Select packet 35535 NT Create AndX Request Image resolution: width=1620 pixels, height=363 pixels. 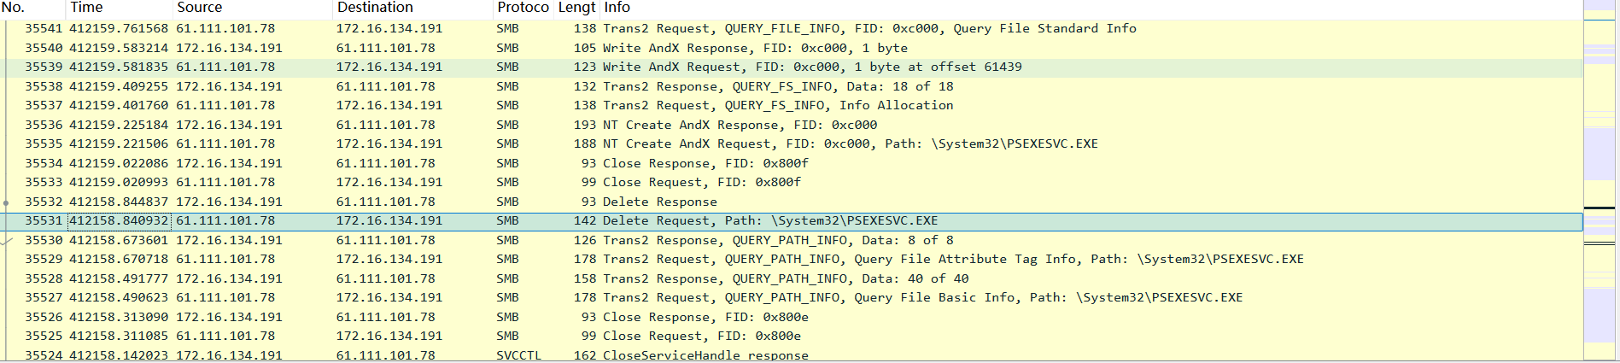tap(792, 143)
